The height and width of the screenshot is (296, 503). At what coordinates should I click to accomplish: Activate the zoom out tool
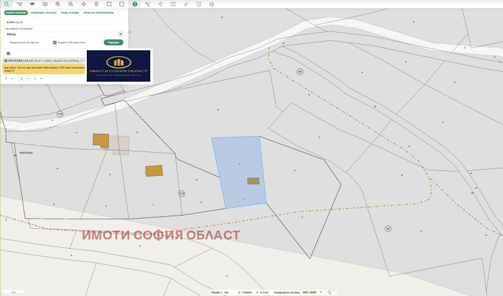pyautogui.click(x=71, y=4)
